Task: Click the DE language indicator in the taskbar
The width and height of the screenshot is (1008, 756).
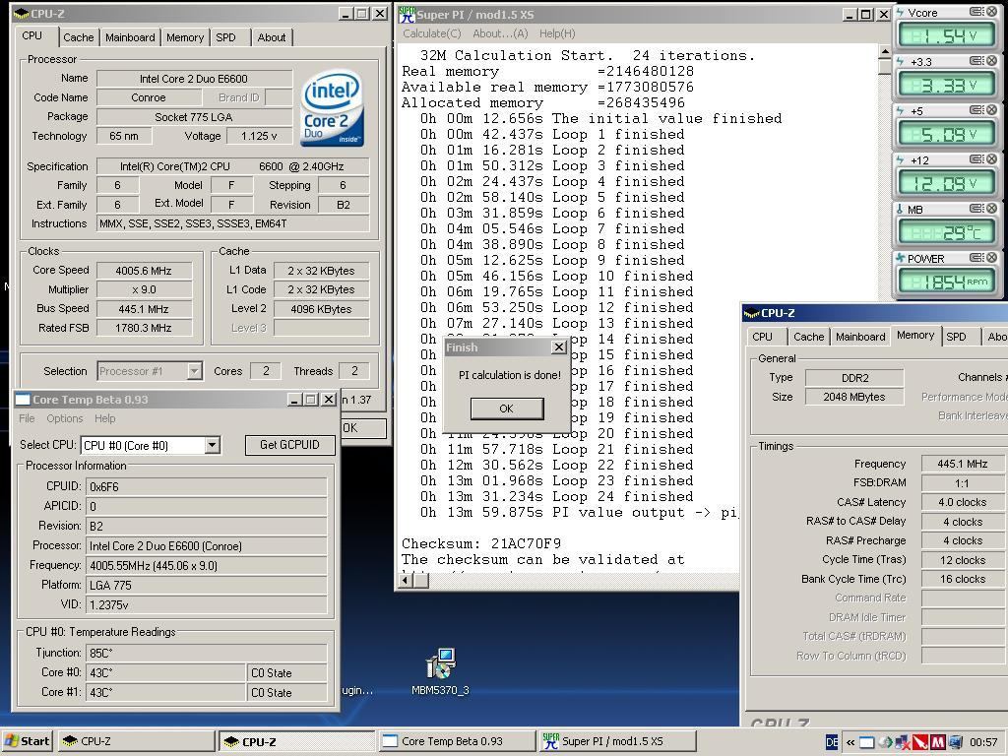Action: [832, 742]
